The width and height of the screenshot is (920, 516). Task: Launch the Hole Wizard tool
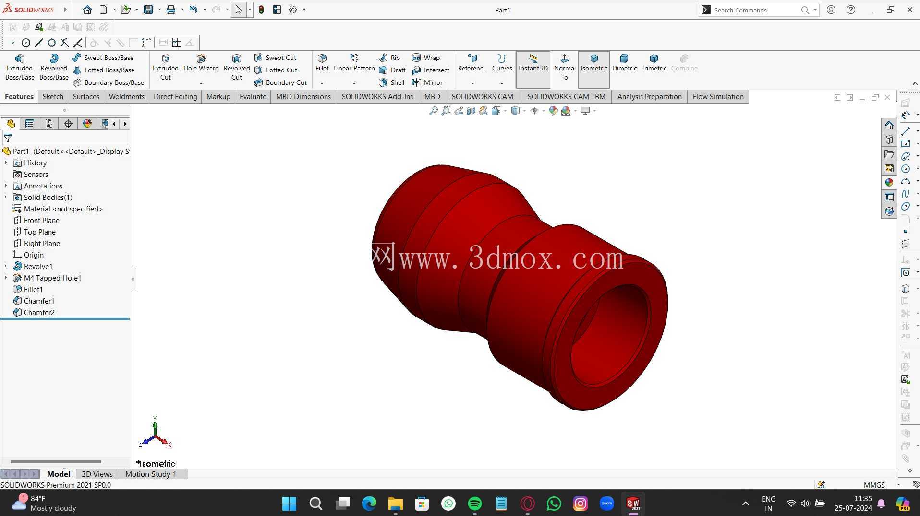click(201, 63)
